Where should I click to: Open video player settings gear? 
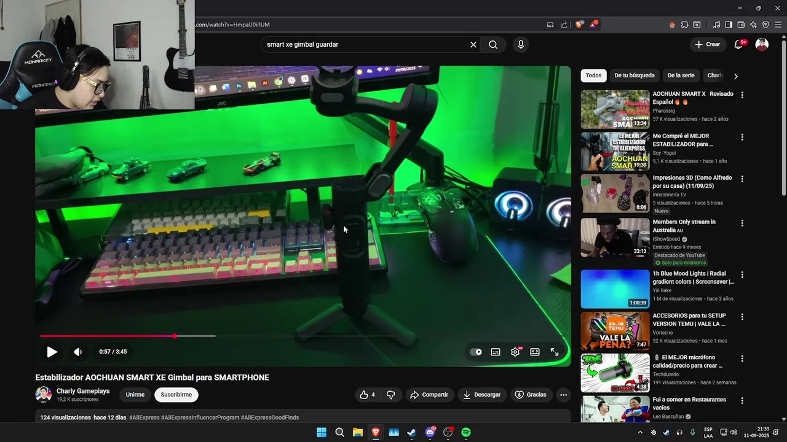click(x=515, y=352)
